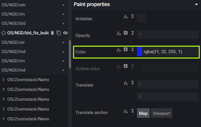Convert Antialias to an expression (fx icon)
The image size is (201, 127).
125,17
